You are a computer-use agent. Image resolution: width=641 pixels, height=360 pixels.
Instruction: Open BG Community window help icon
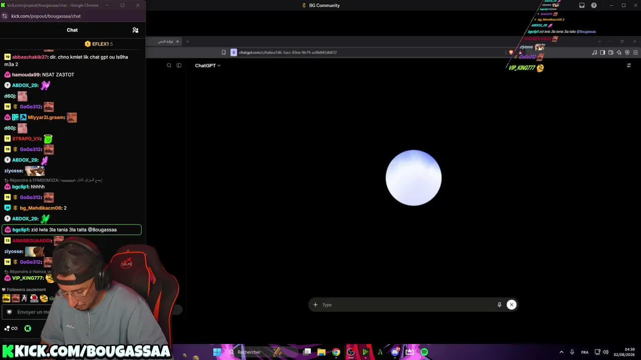594,5
